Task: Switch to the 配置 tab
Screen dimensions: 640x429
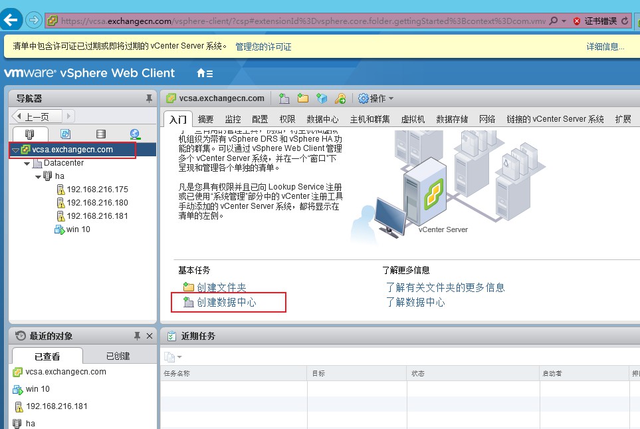Action: (x=260, y=119)
